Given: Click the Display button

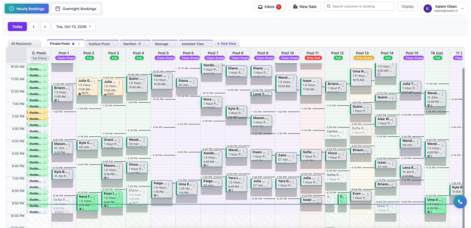Looking at the screenshot, I should (x=408, y=6).
